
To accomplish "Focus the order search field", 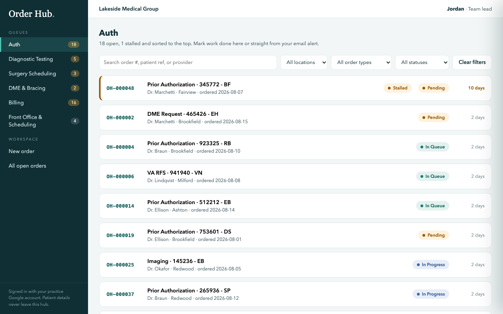I will pos(188,62).
